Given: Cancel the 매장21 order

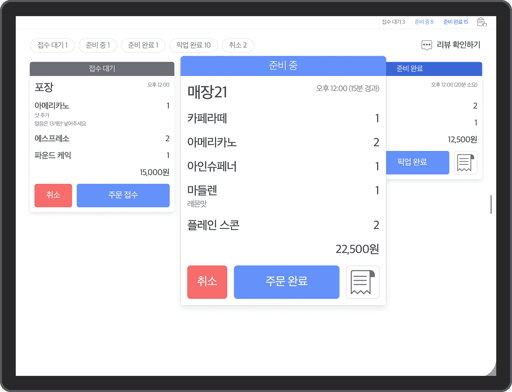Looking at the screenshot, I should [x=207, y=282].
